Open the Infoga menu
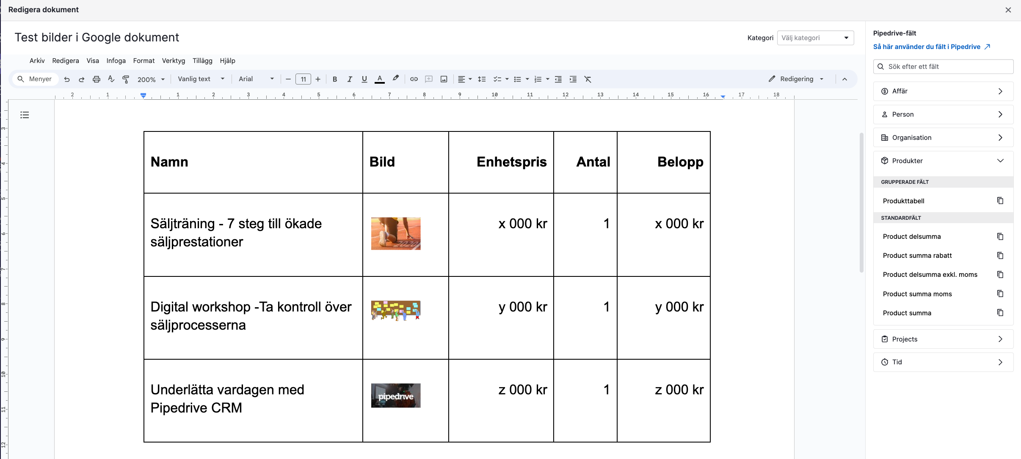Screen dimensions: 1021x459 click(116, 61)
